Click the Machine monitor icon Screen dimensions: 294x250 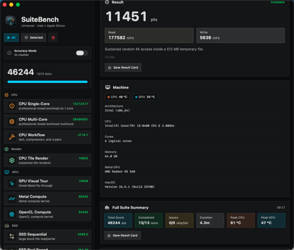click(x=108, y=87)
